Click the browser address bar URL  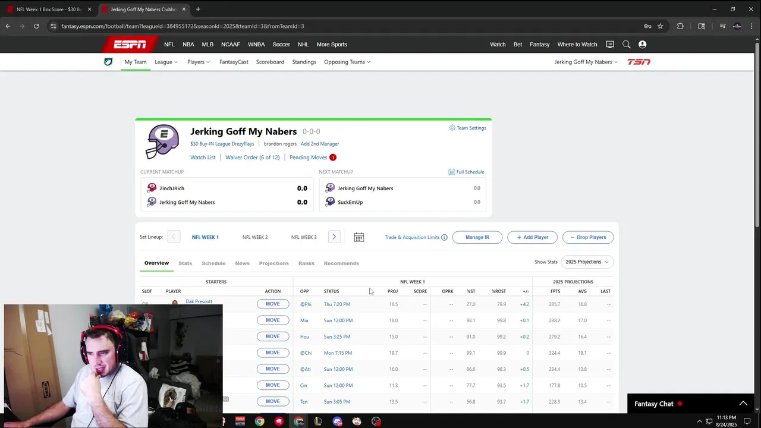183,26
